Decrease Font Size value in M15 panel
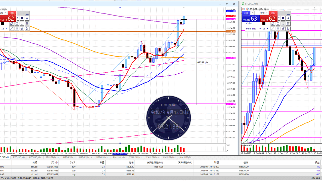 tap(260, 29)
